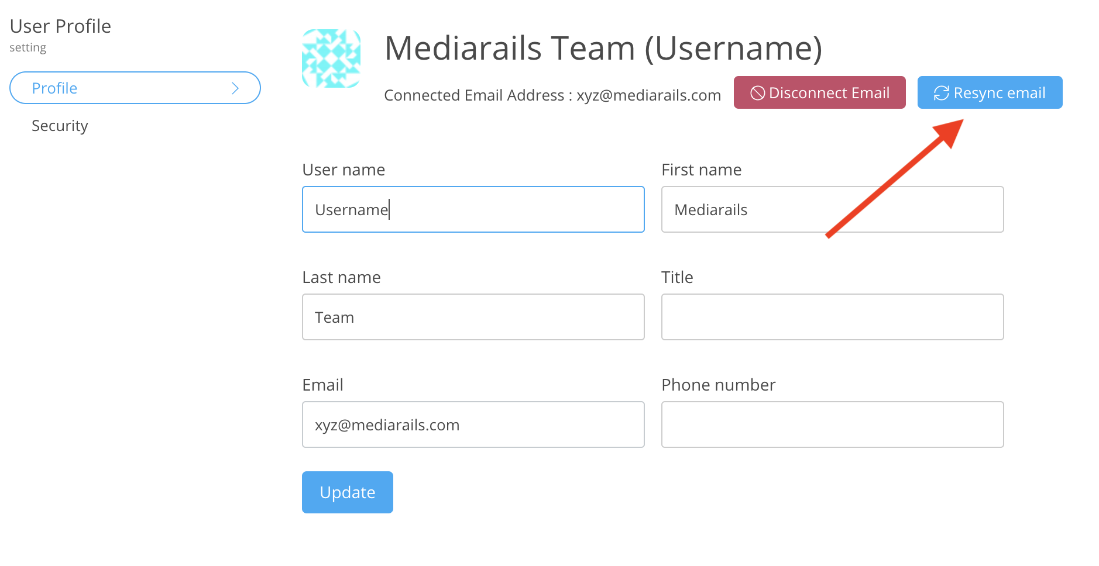The height and width of the screenshot is (566, 1099).
Task: Click the Connected Email Address text
Action: pyautogui.click(x=552, y=95)
